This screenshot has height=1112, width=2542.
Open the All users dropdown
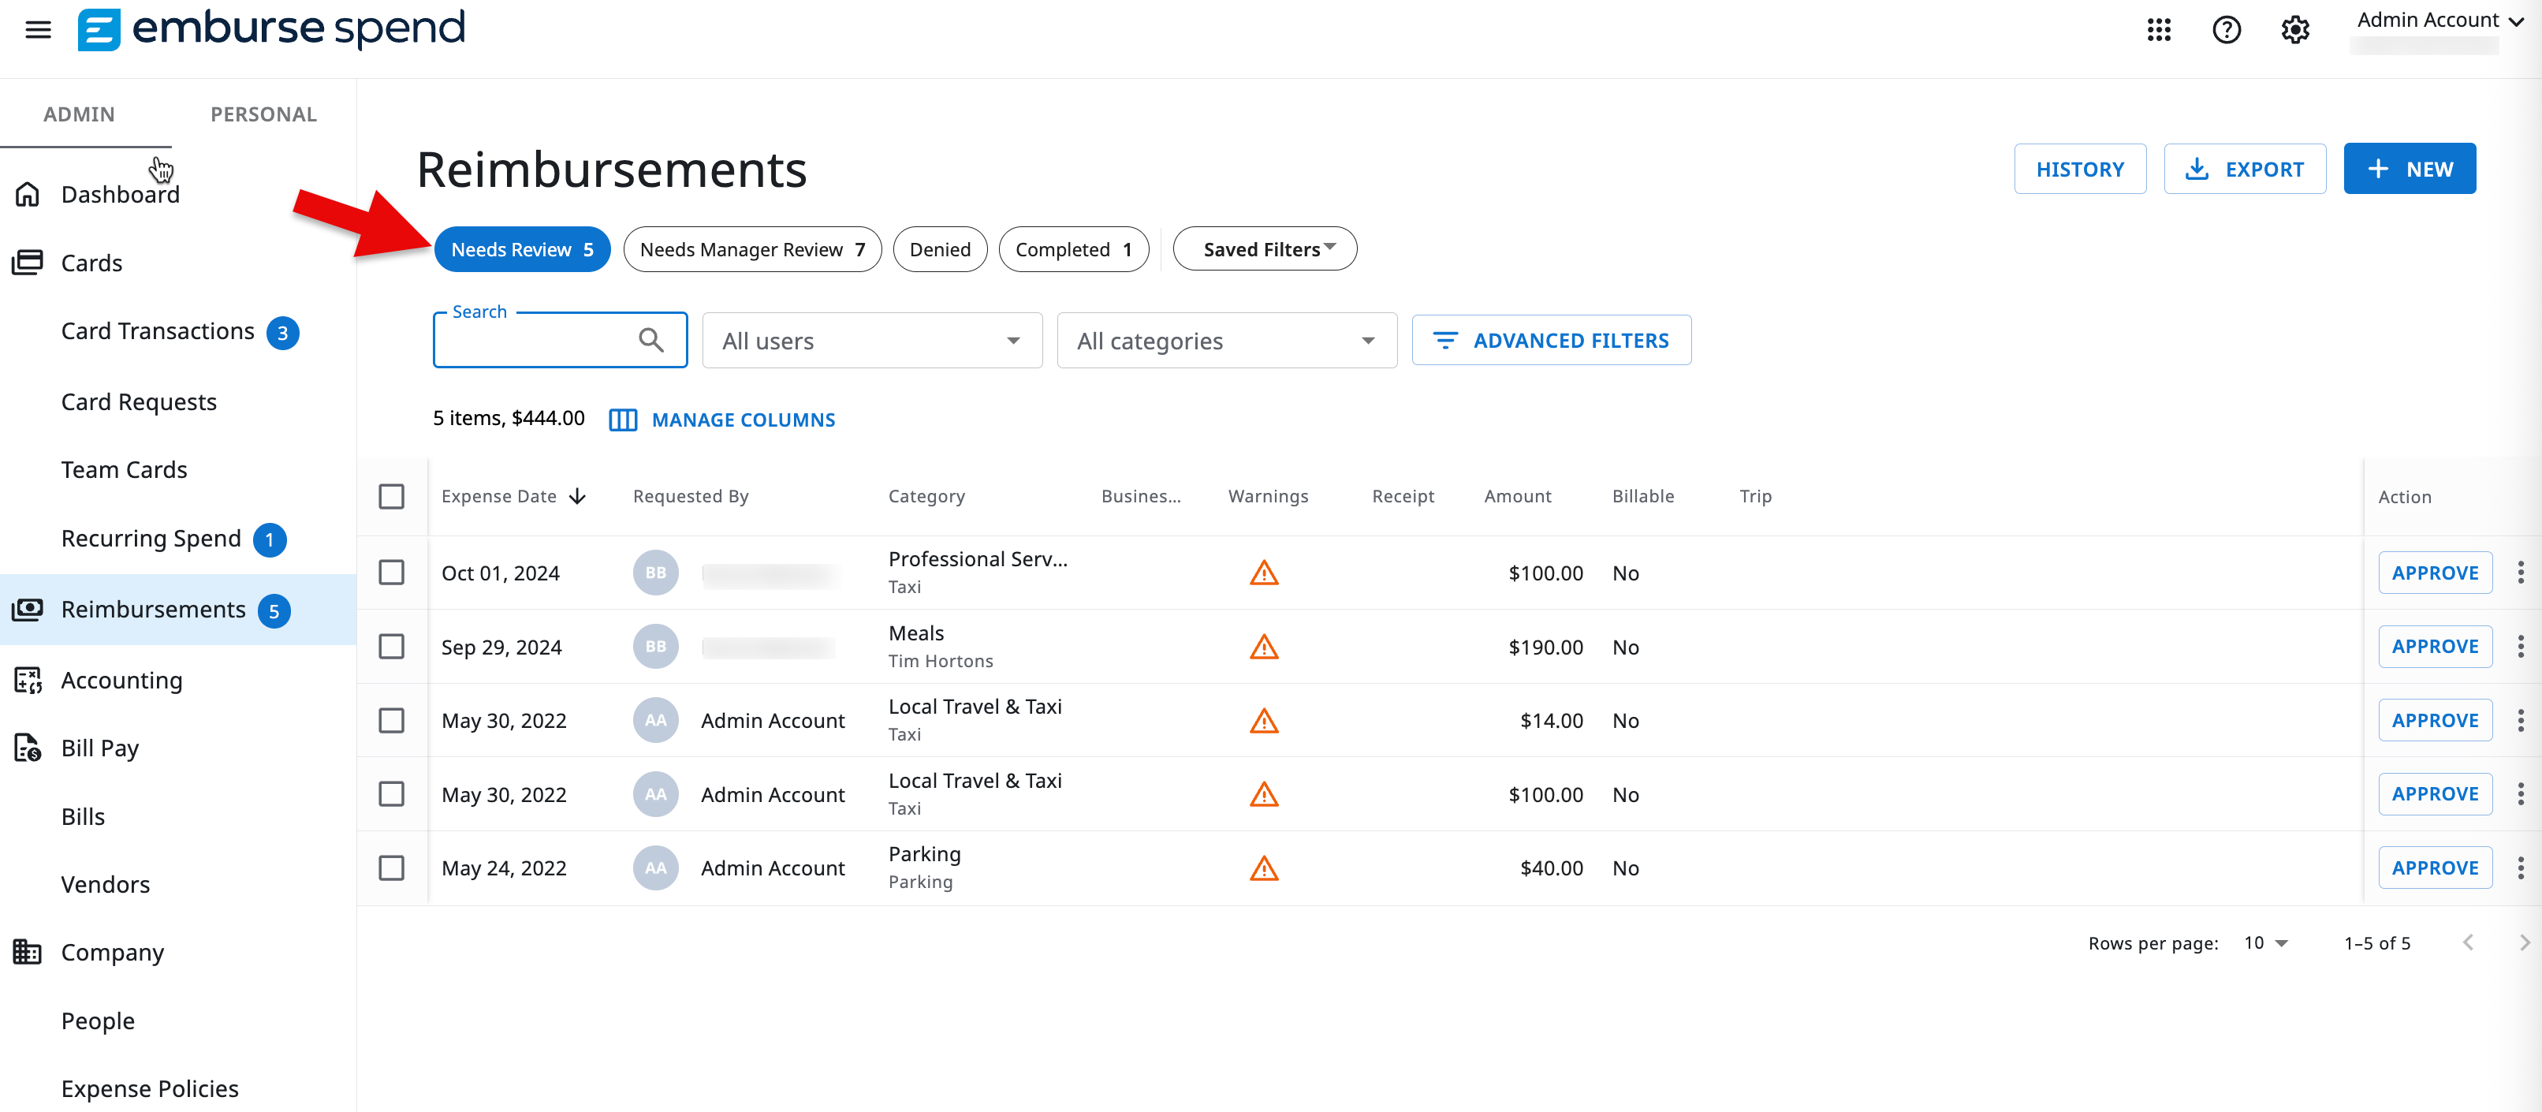click(871, 339)
